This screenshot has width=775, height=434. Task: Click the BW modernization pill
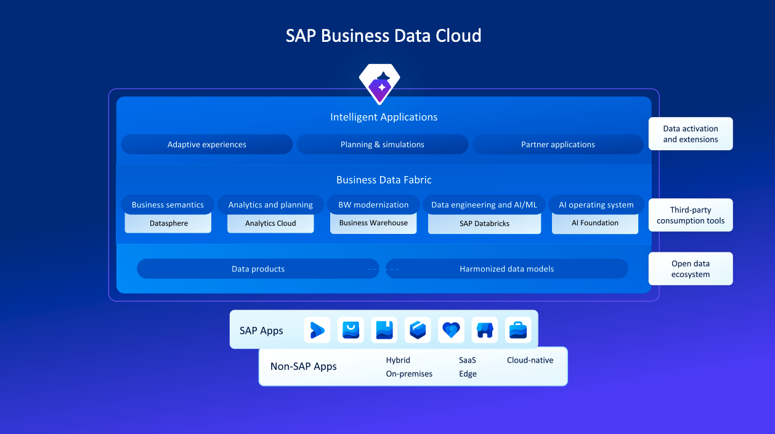[373, 204]
